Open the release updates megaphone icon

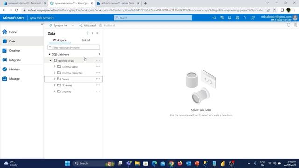pyautogui.click(x=214, y=18)
